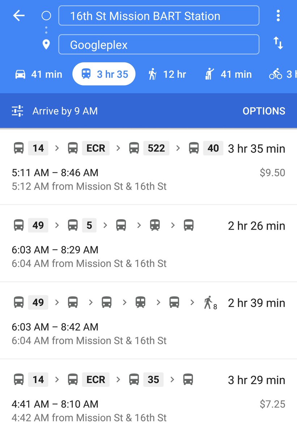Tap the destination pin icon
This screenshot has height=434, width=297.
coord(46,45)
